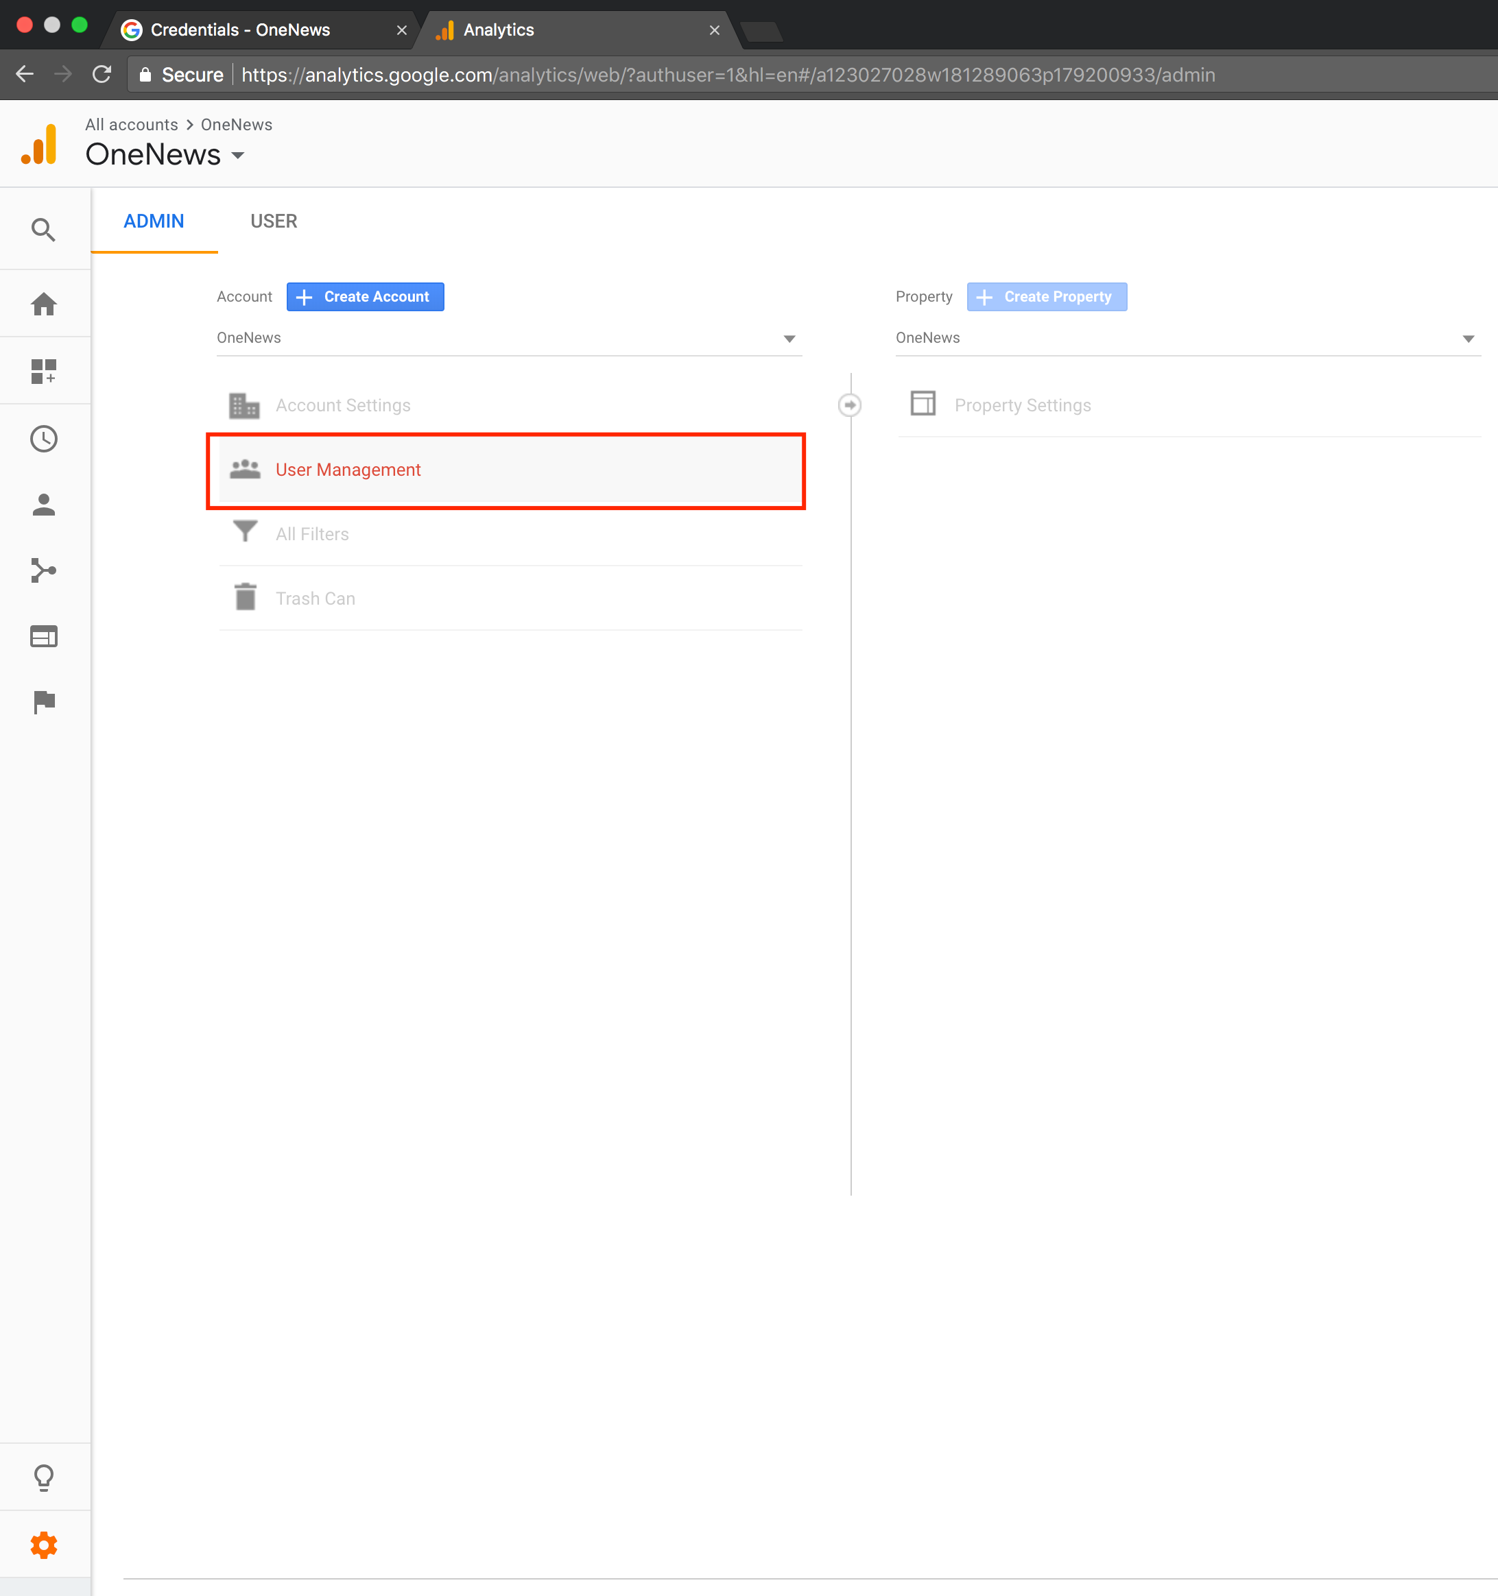Expand the OneNews account title dropdown
This screenshot has height=1596, width=1498.
238,156
